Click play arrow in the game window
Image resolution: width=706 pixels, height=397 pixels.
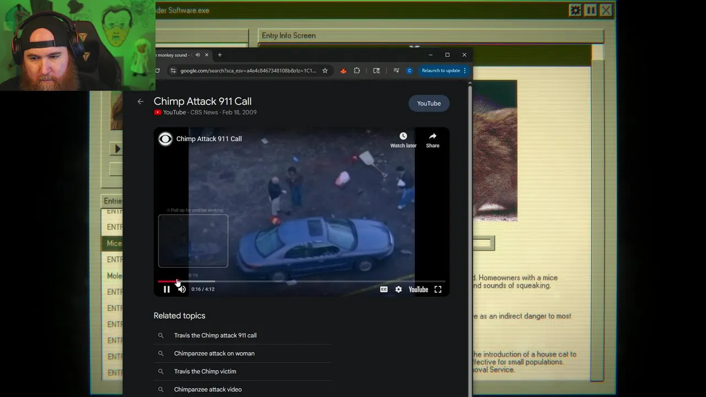117,148
